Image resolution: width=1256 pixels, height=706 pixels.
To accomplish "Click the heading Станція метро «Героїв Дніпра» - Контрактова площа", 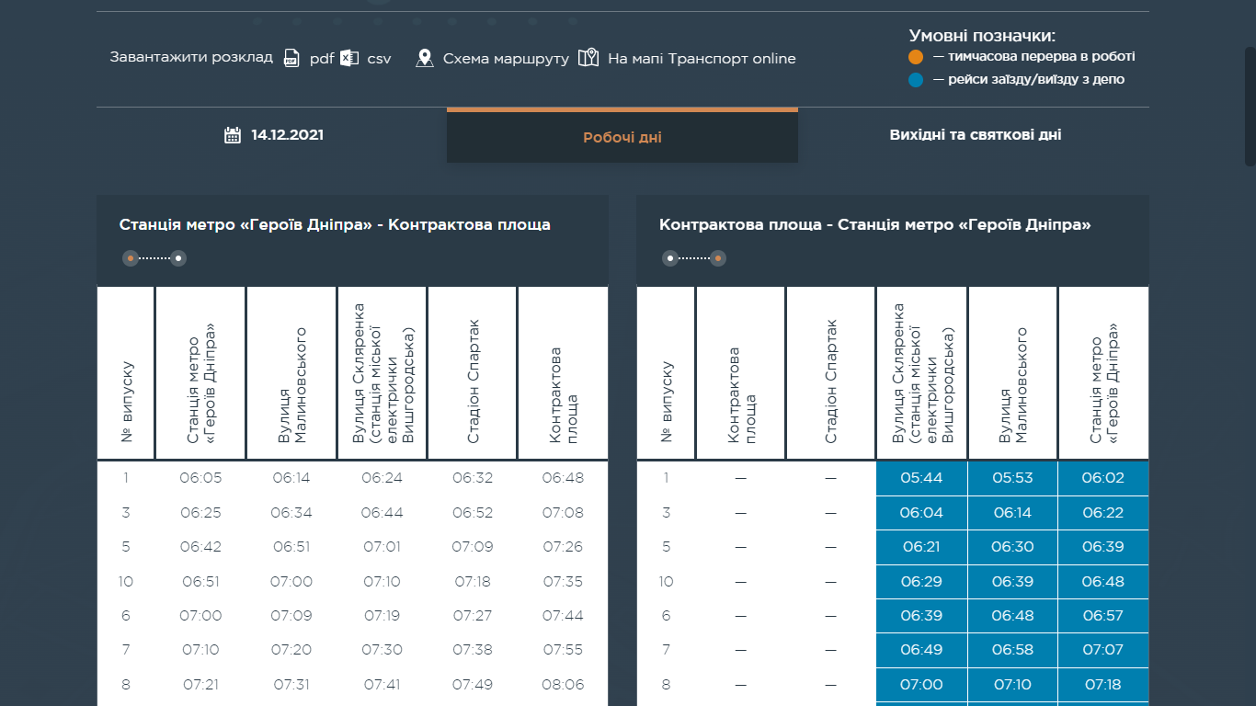I will tap(335, 225).
